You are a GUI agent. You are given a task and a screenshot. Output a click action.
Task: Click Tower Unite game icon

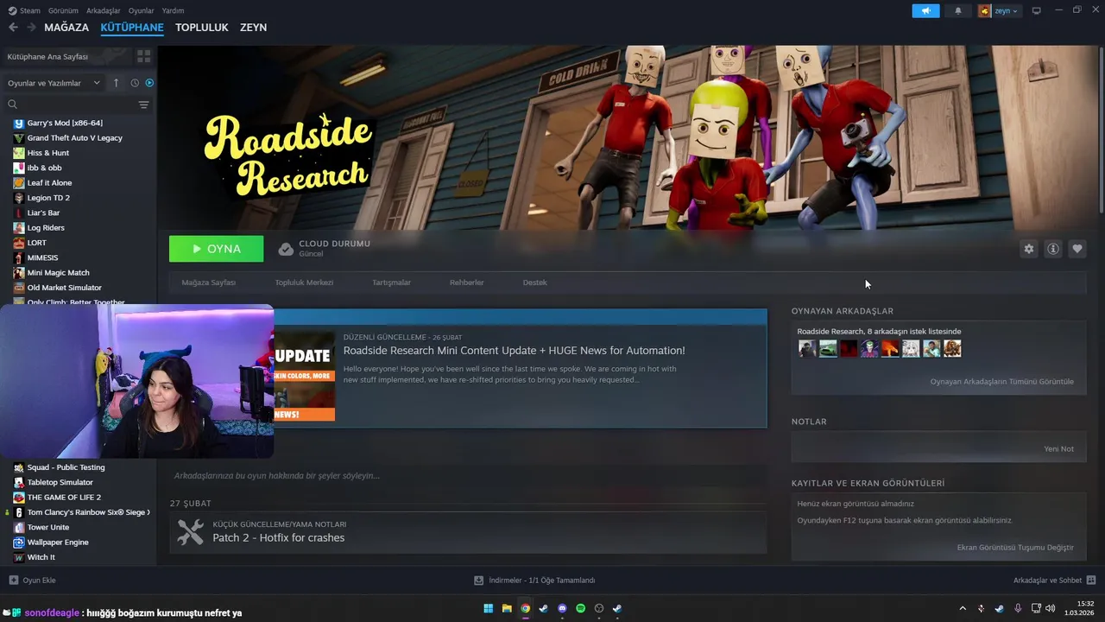(19, 527)
